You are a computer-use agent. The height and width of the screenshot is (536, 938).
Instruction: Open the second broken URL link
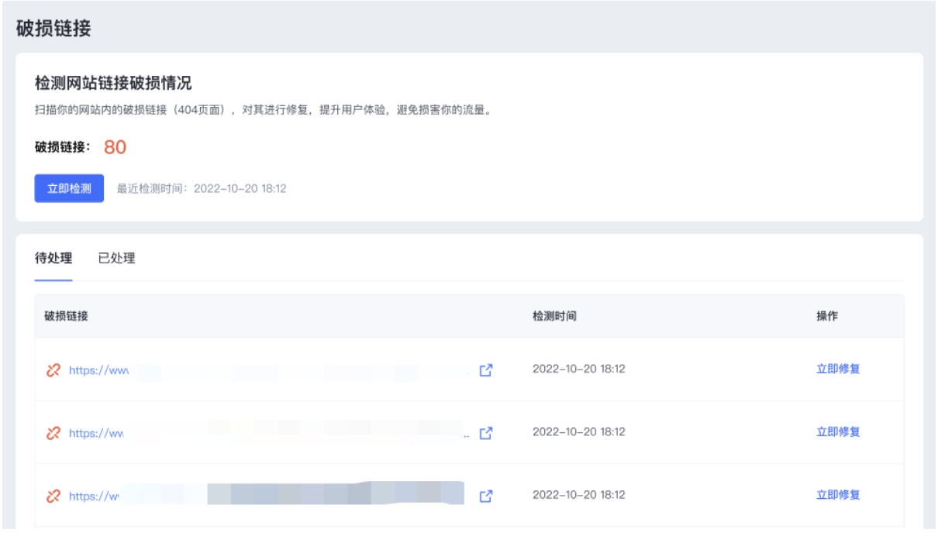96,433
